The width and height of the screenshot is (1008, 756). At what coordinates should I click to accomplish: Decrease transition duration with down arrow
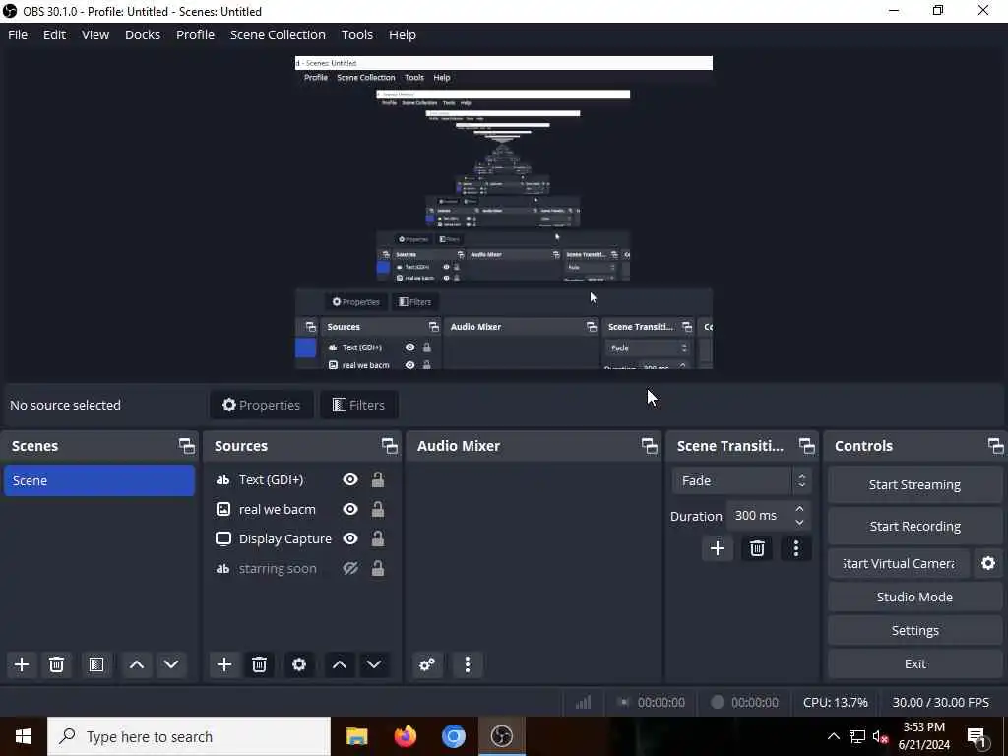799,523
